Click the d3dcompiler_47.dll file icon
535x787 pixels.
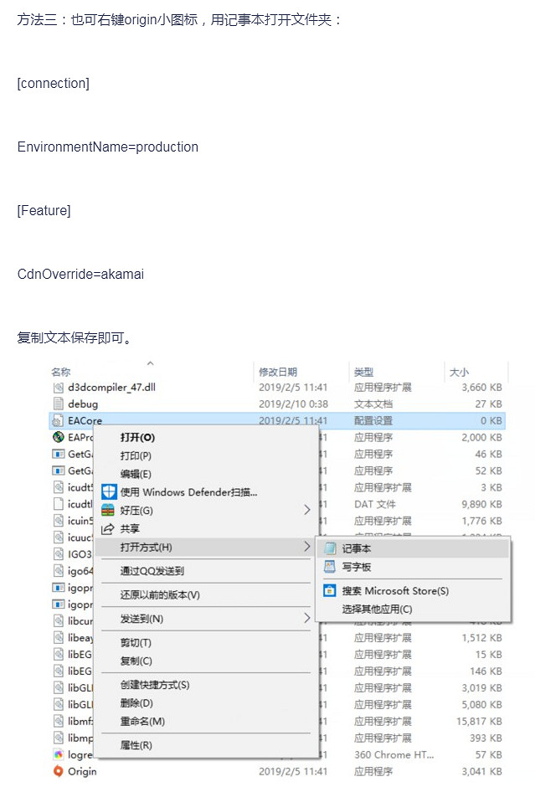58,386
